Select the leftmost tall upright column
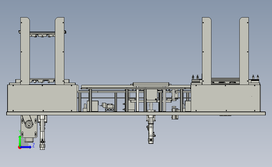The width and height of the screenshot is (272, 167). (25, 51)
